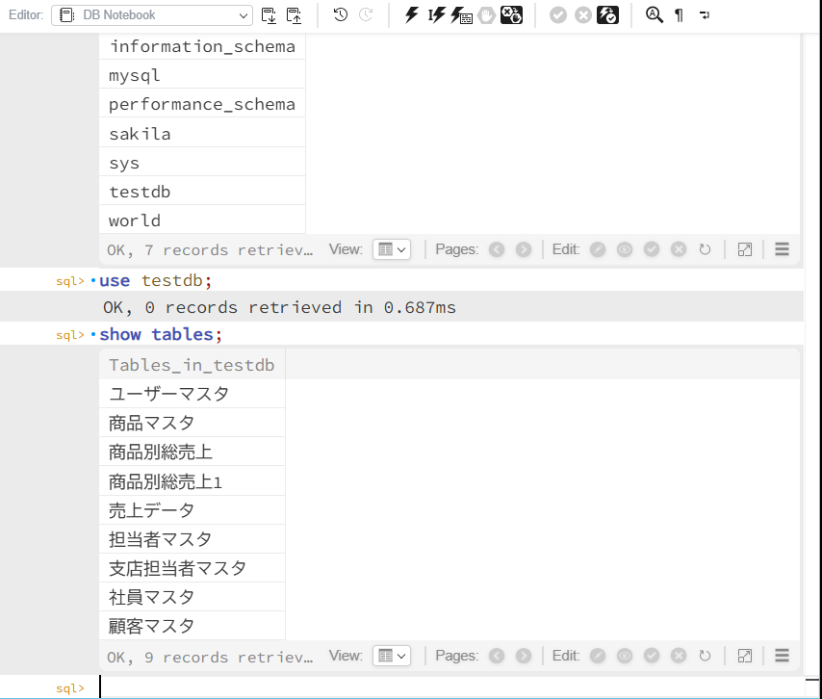Open View dropdown for 9 records result
Viewport: 822px width, 699px height.
[x=392, y=656]
